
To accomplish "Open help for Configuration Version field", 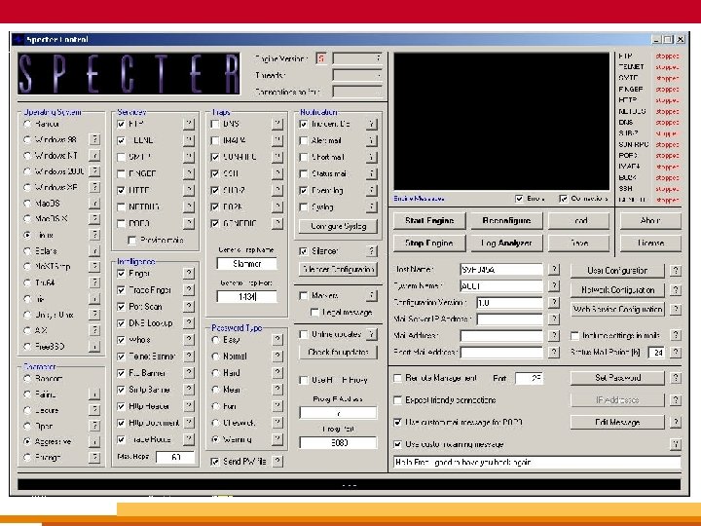I will [x=554, y=302].
